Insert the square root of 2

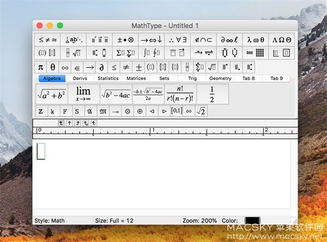pos(201,111)
